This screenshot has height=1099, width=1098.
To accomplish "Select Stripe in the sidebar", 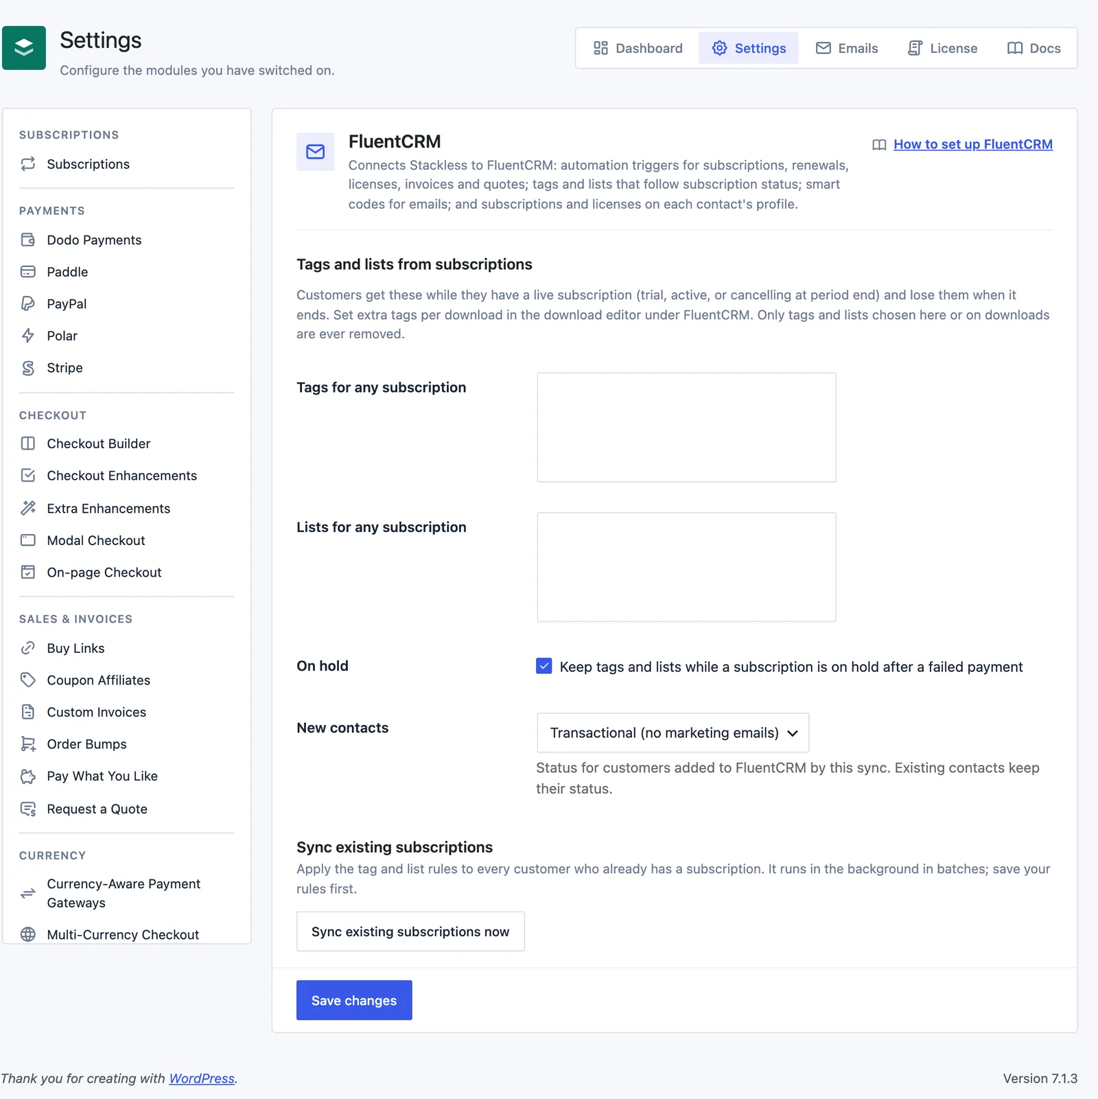I will pos(127,368).
